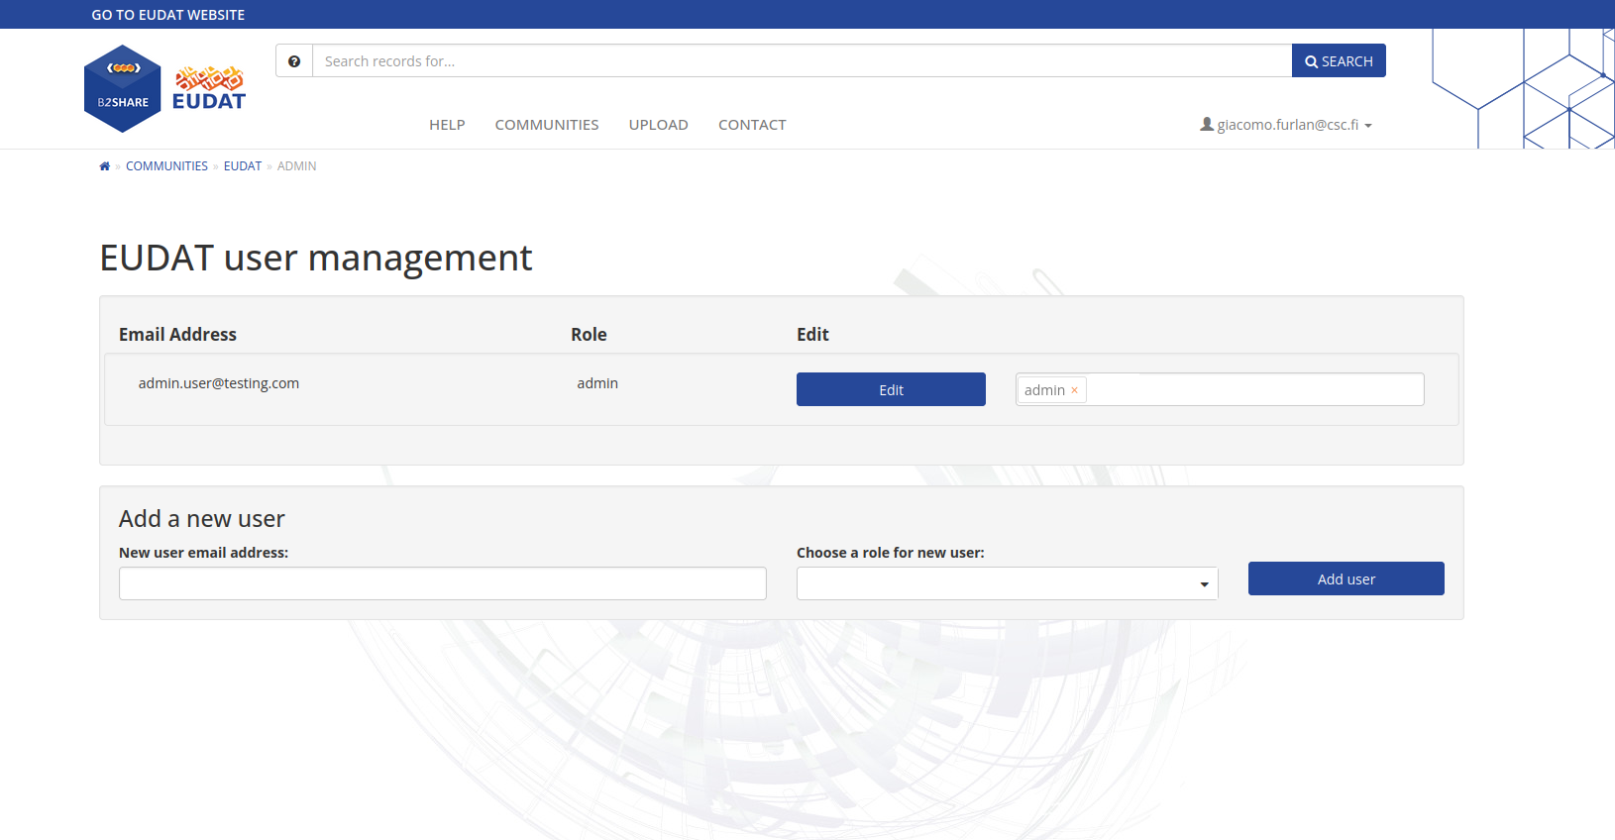Open the HELP menu item
This screenshot has height=840, width=1615.
pos(447,125)
